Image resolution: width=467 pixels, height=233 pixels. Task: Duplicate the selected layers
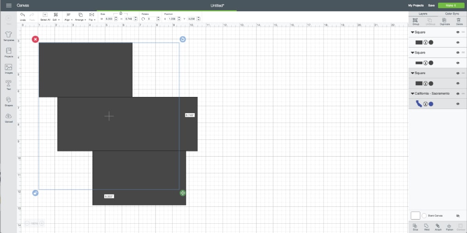[444, 21]
